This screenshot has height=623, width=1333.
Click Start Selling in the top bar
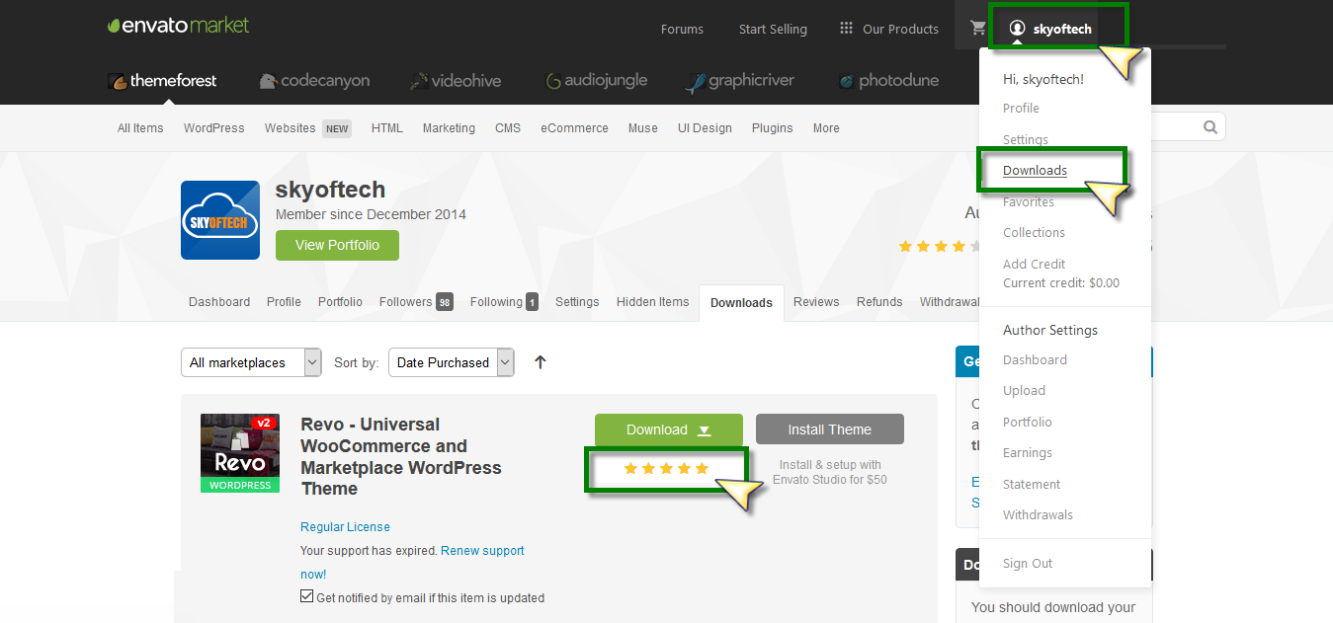[x=773, y=29]
